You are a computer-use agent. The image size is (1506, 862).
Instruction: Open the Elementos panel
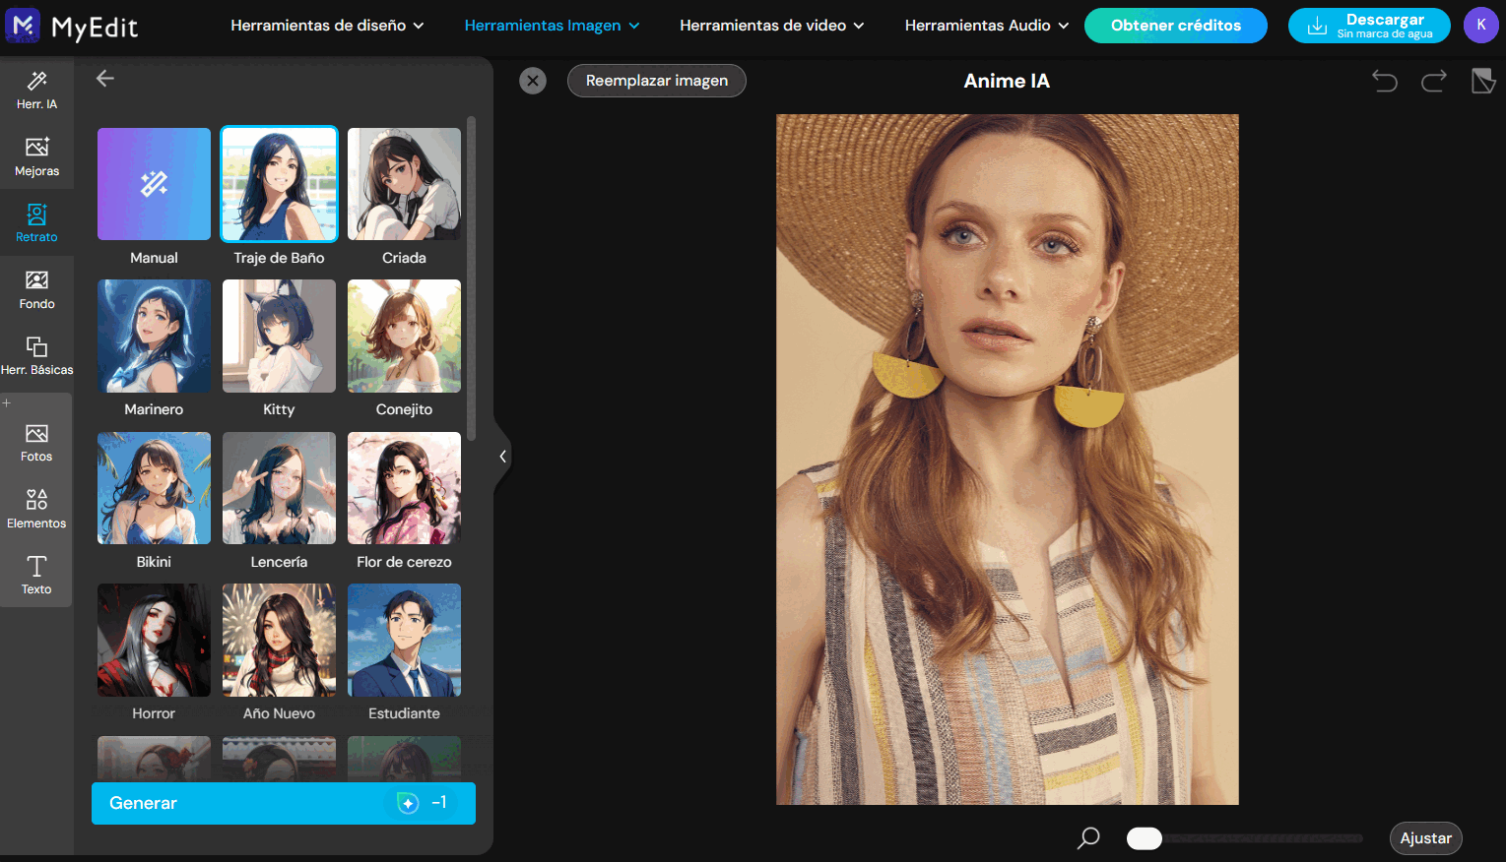(x=36, y=509)
